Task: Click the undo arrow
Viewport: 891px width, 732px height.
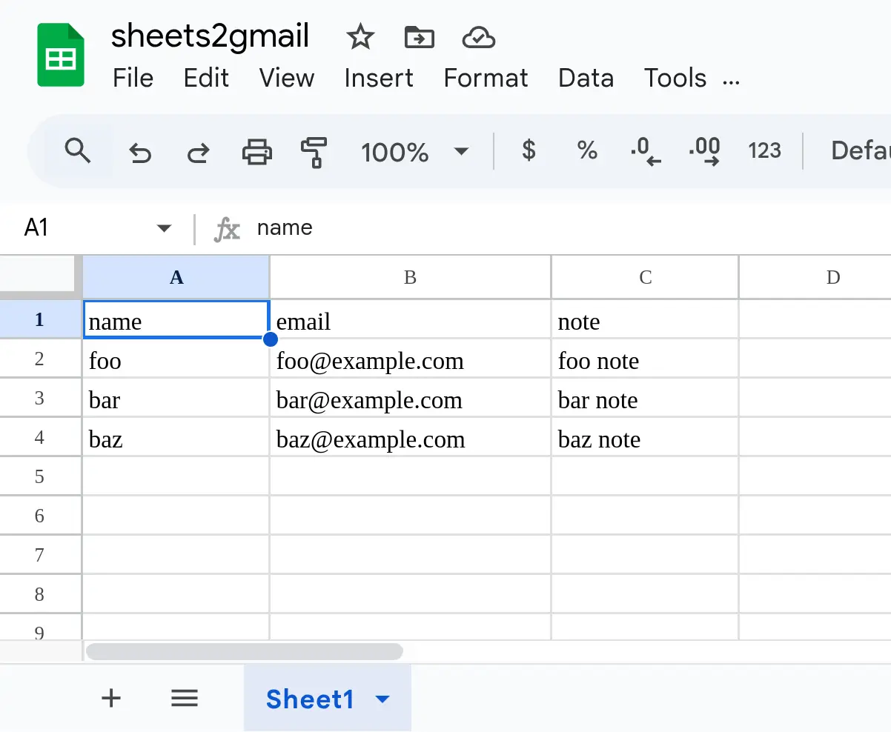Action: click(140, 153)
